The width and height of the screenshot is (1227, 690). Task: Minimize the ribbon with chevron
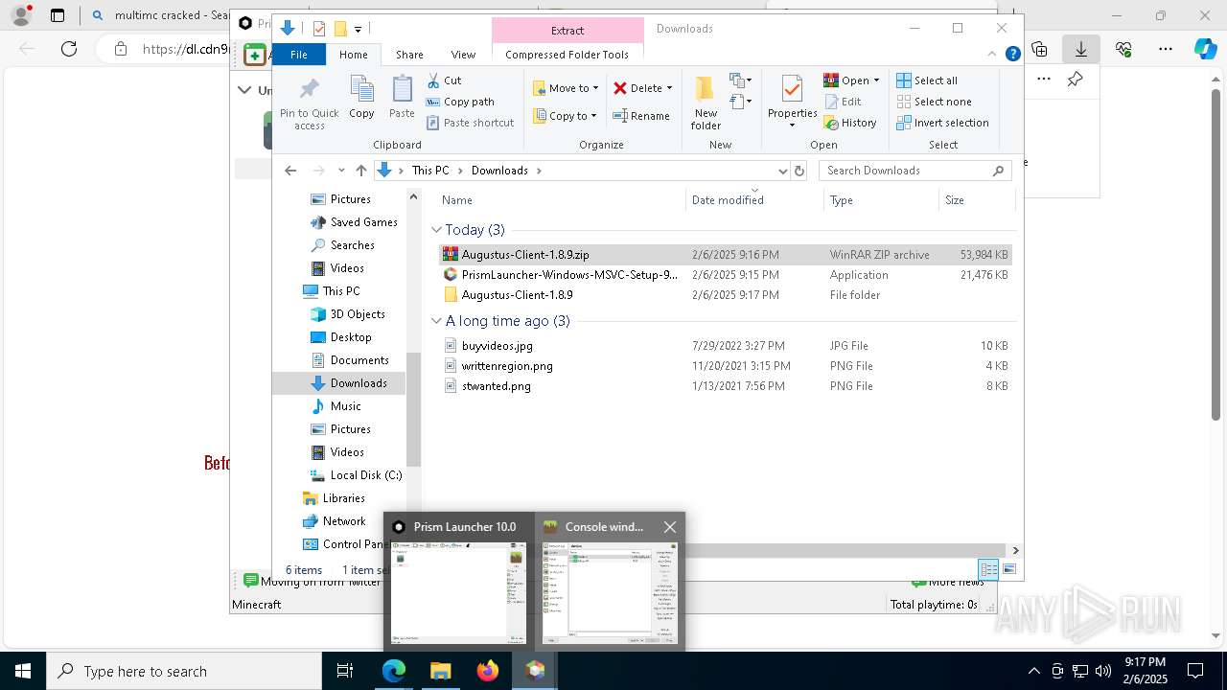click(x=992, y=55)
